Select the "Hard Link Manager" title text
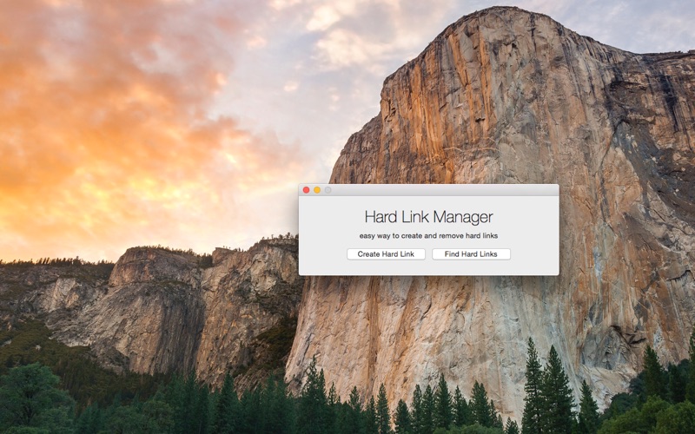Screen dimensions: 695x434 click(x=428, y=217)
